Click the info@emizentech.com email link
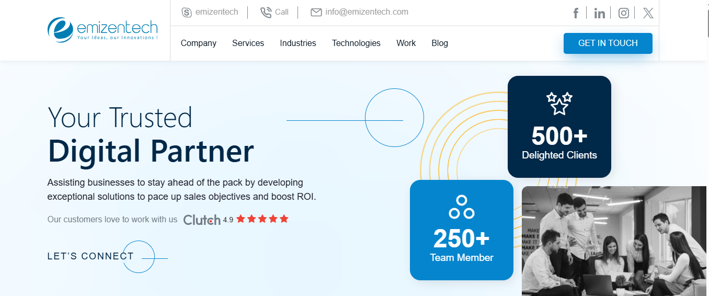This screenshot has width=709, height=296. coord(367,12)
